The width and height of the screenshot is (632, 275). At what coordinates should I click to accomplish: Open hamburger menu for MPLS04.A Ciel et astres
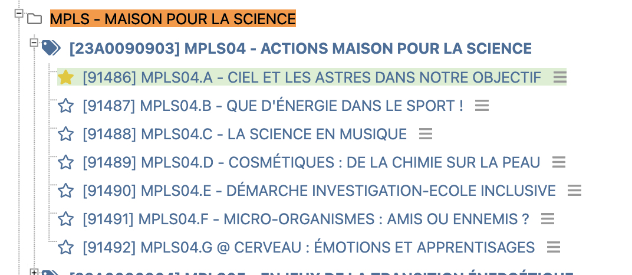pyautogui.click(x=560, y=77)
